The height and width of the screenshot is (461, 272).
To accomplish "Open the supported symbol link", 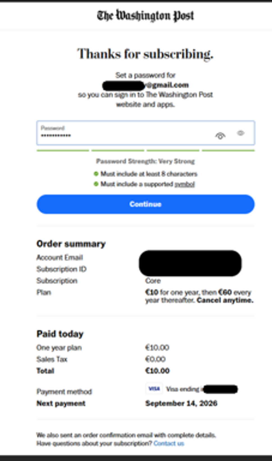I will [x=185, y=184].
